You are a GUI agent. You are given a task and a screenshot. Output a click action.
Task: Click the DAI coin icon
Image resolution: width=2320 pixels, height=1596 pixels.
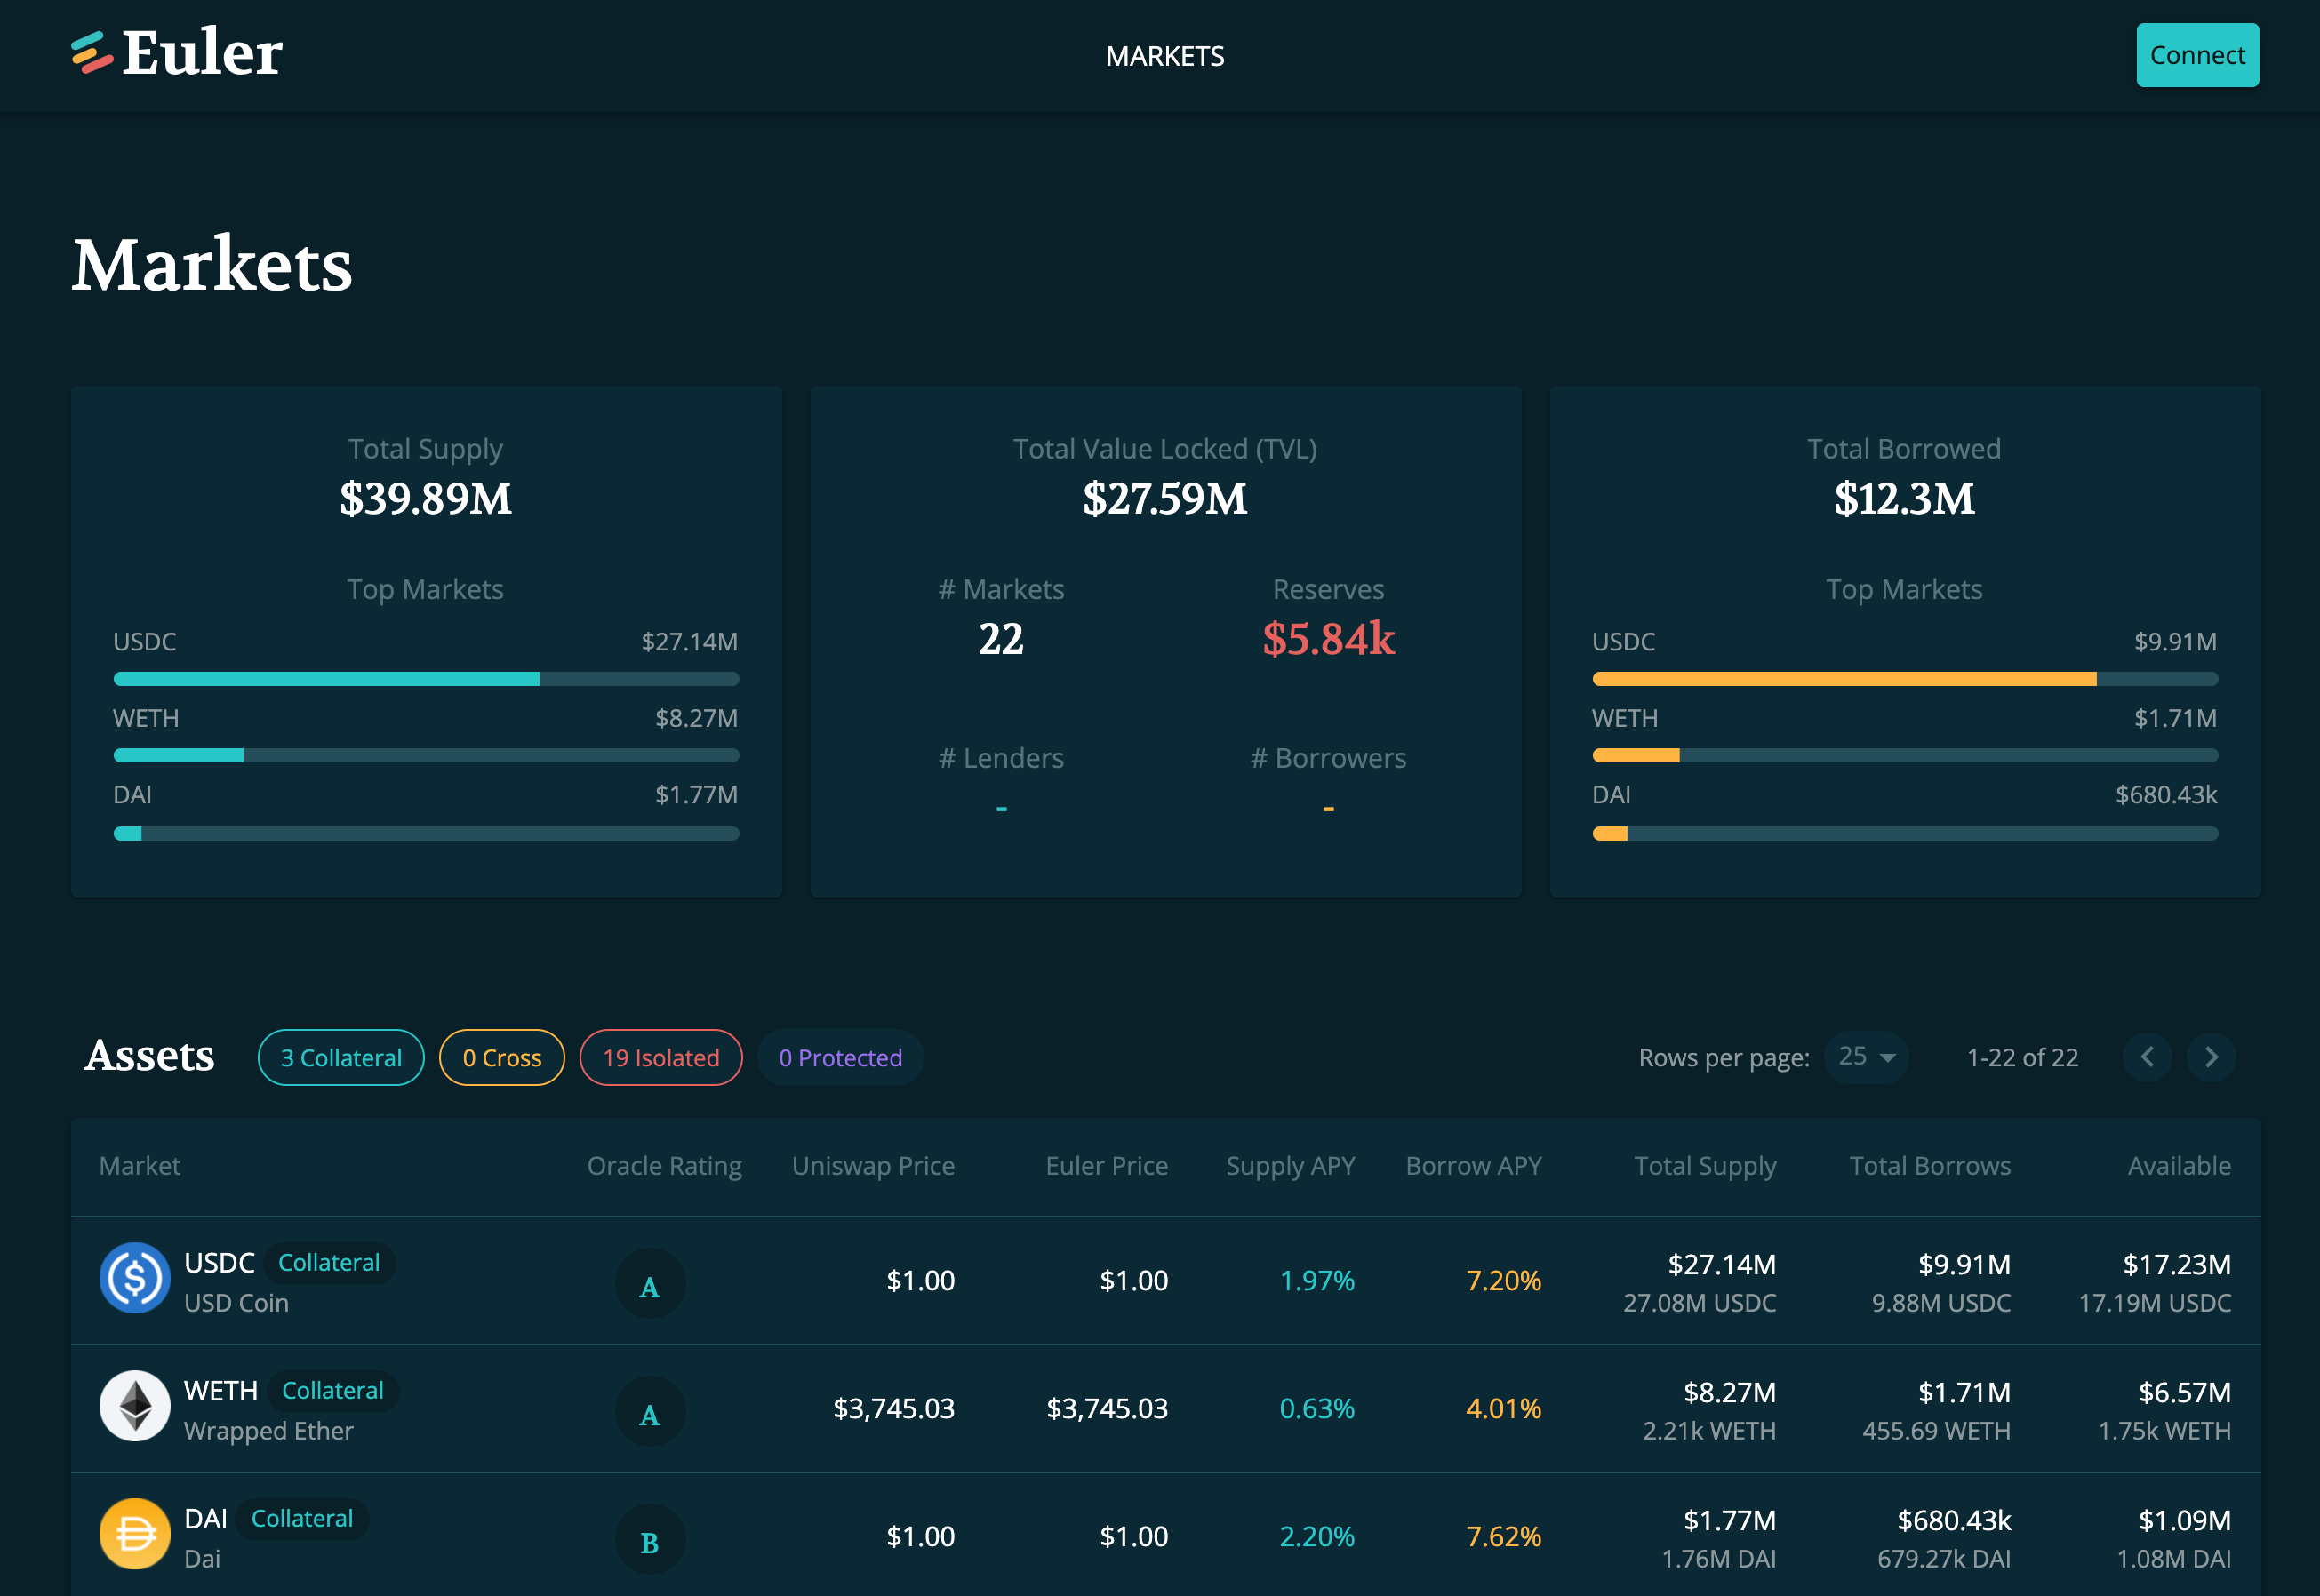pos(135,1534)
